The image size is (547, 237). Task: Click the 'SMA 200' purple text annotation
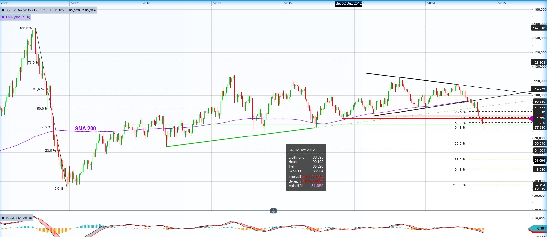85,129
